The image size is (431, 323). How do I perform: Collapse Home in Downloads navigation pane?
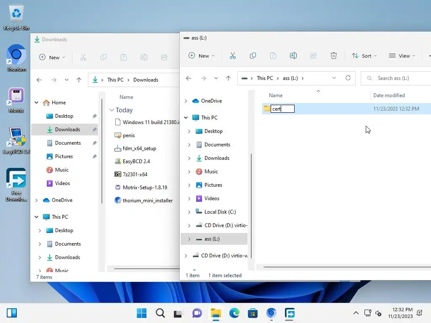(37, 103)
